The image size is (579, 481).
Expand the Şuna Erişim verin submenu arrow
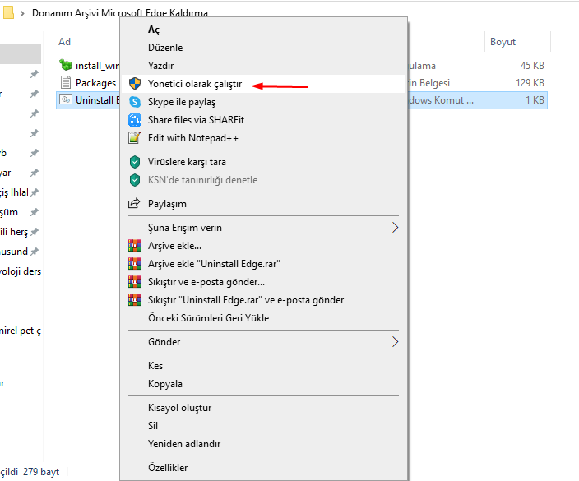click(396, 228)
